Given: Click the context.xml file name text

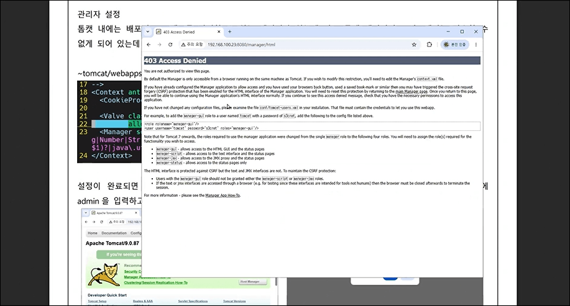Looking at the screenshot, I should pyautogui.click(x=427, y=79).
